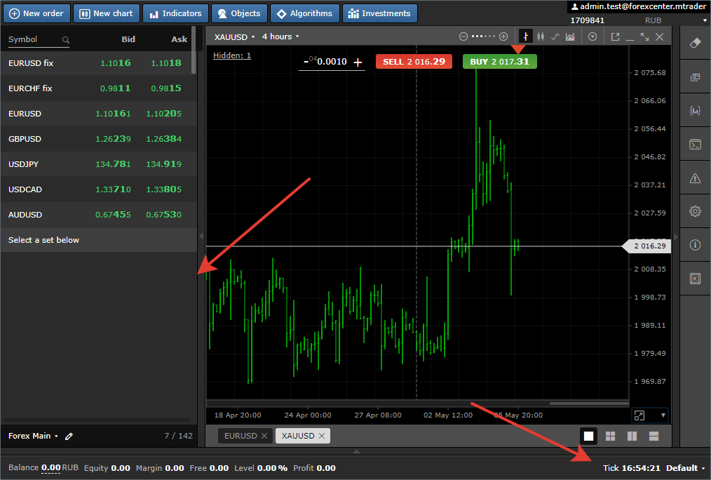Click the eraser icon in right sidebar
711x480 pixels.
pyautogui.click(x=695, y=43)
